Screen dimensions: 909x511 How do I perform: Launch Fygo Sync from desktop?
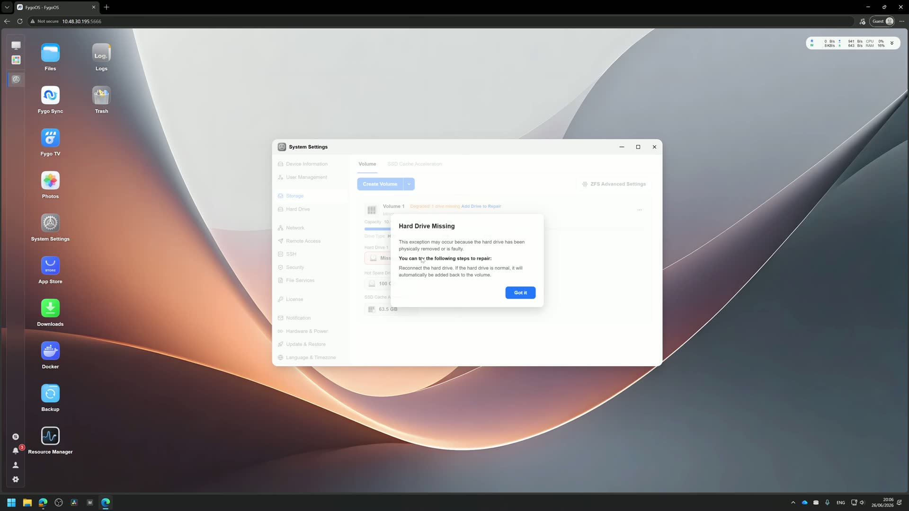pyautogui.click(x=50, y=96)
